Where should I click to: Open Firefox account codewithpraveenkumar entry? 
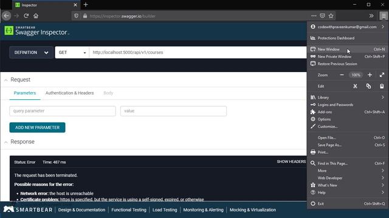pos(348,27)
